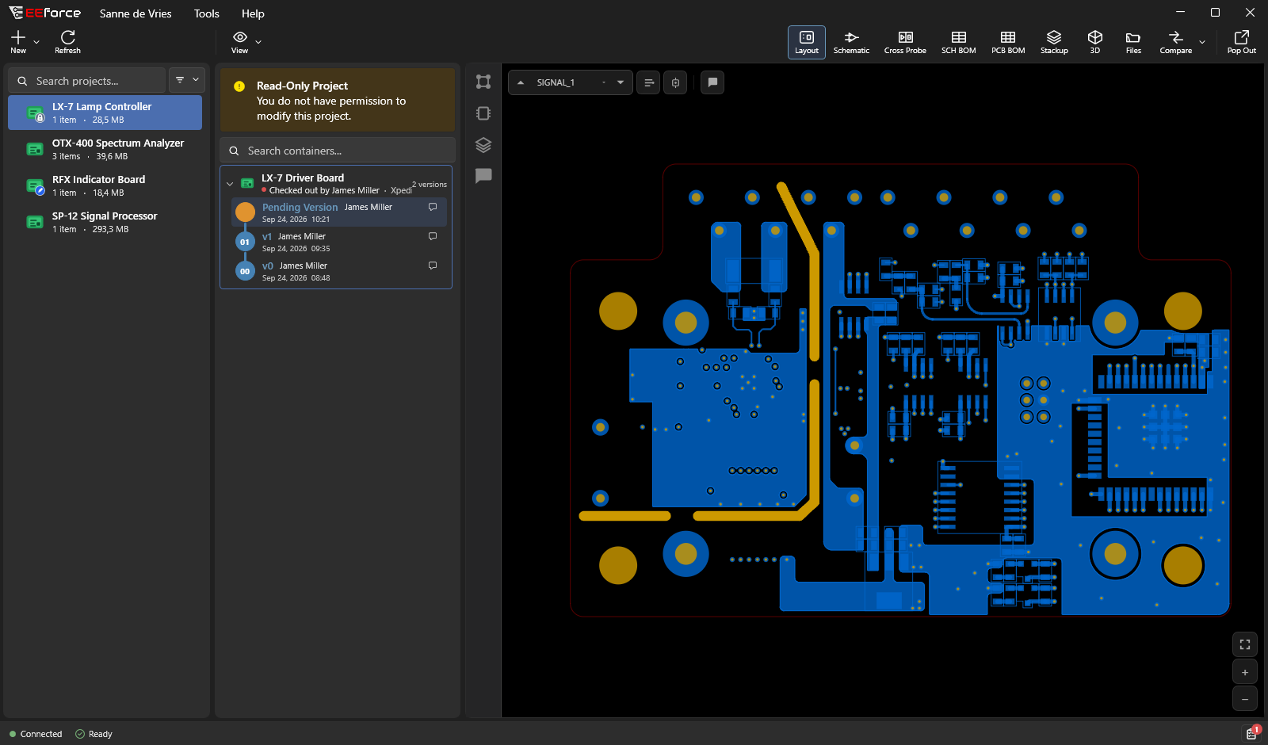Expand the Compare dropdown arrow
Viewport: 1268px width, 745px height.
click(x=1202, y=42)
